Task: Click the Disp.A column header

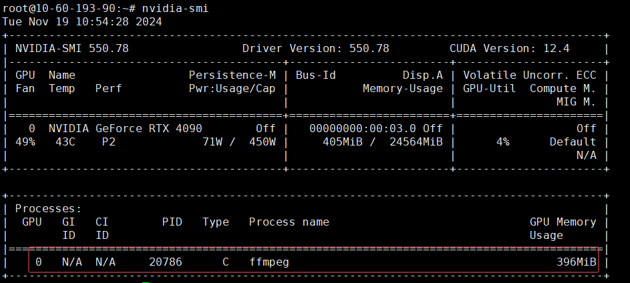Action: [x=423, y=75]
